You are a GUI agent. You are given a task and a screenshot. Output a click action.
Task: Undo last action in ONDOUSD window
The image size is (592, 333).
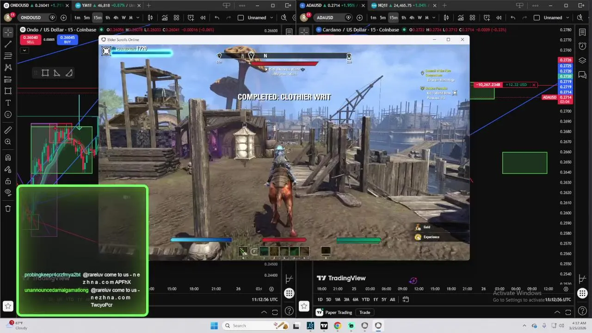pyautogui.click(x=217, y=18)
